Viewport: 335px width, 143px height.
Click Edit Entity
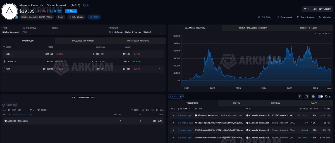pyautogui.click(x=264, y=17)
